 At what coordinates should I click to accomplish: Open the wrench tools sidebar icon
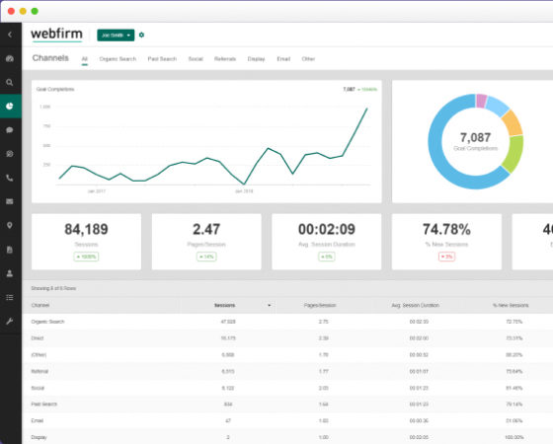pyautogui.click(x=10, y=321)
